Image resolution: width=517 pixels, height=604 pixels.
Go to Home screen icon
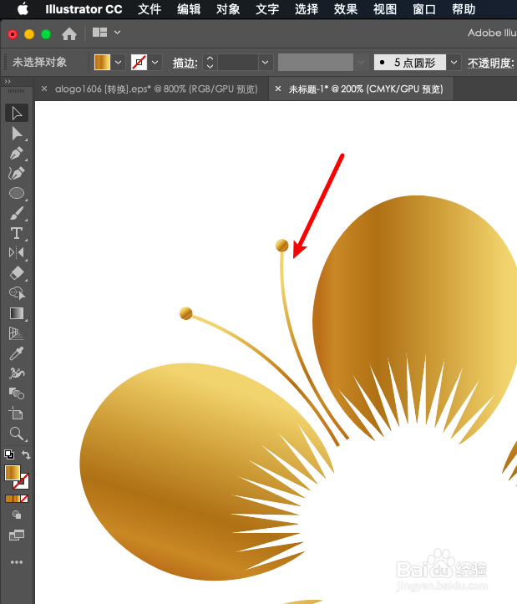tap(69, 34)
